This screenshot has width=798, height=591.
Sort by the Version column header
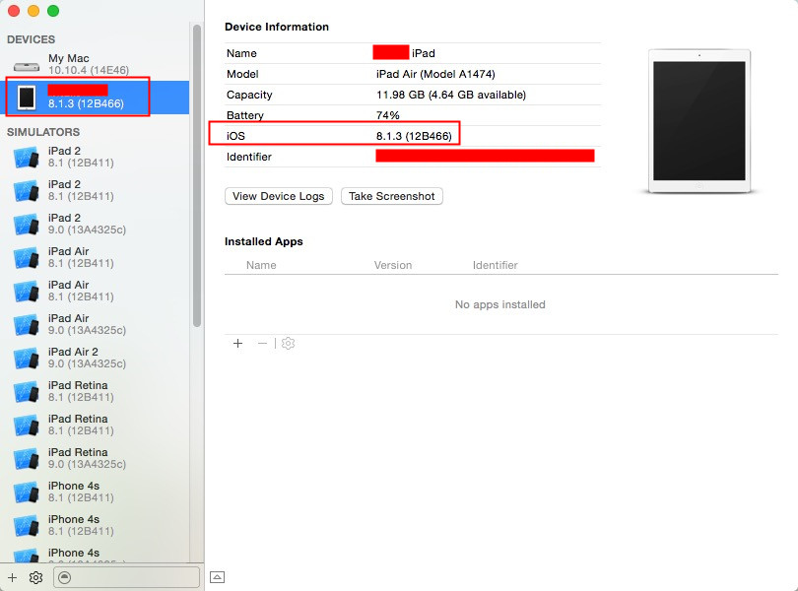coord(393,265)
